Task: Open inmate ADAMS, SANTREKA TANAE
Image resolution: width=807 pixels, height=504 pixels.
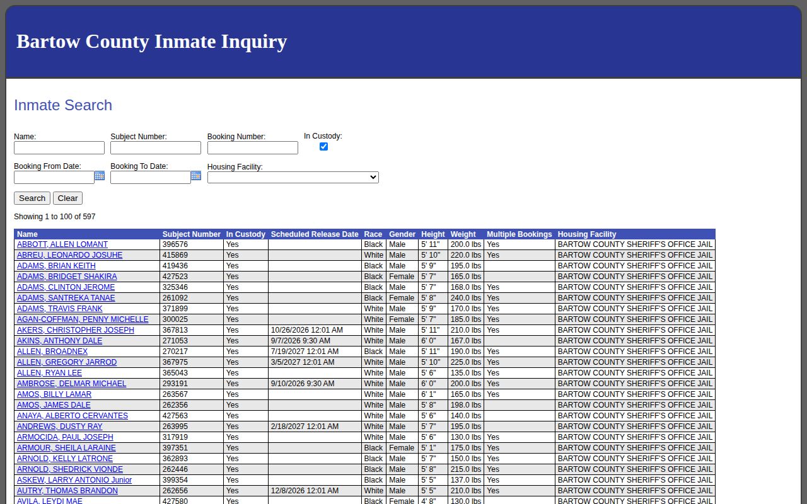Action: (66, 298)
